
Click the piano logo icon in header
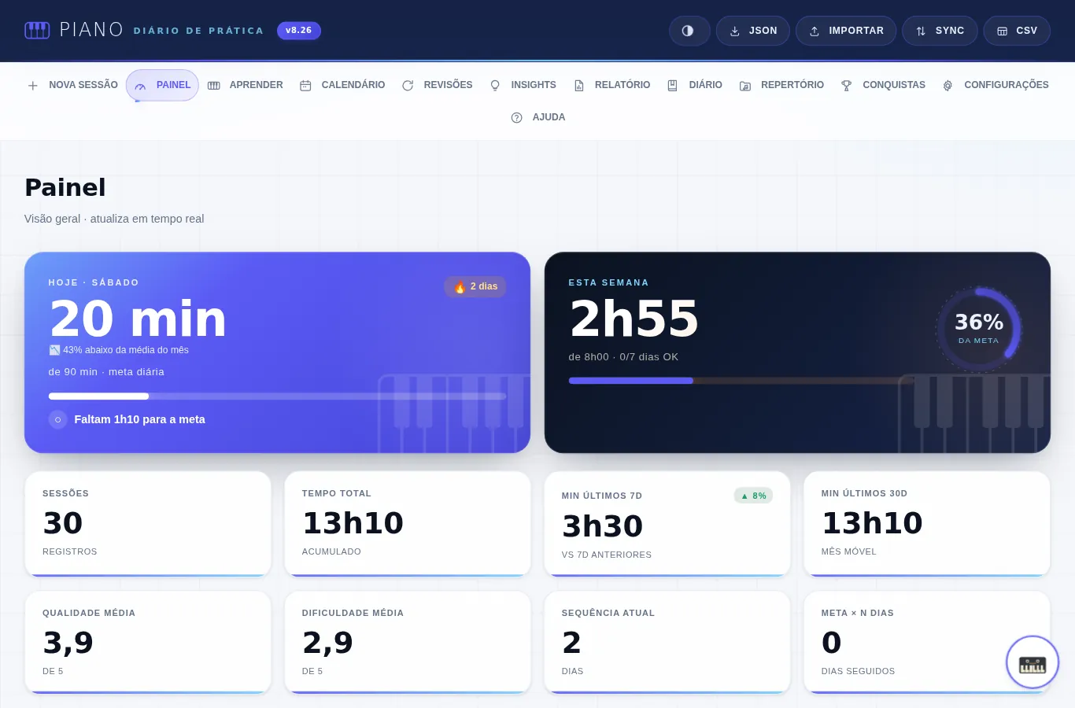point(37,31)
